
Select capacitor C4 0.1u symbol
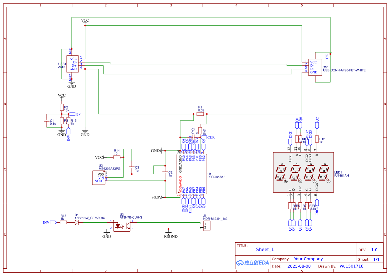point(193,137)
